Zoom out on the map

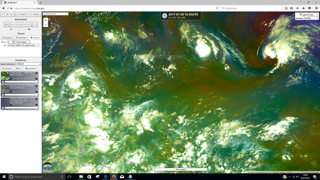click(46, 25)
